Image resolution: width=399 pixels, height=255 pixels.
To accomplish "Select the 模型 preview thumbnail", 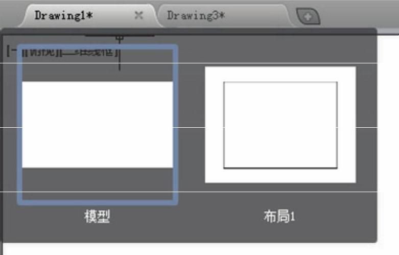I will 97,124.
